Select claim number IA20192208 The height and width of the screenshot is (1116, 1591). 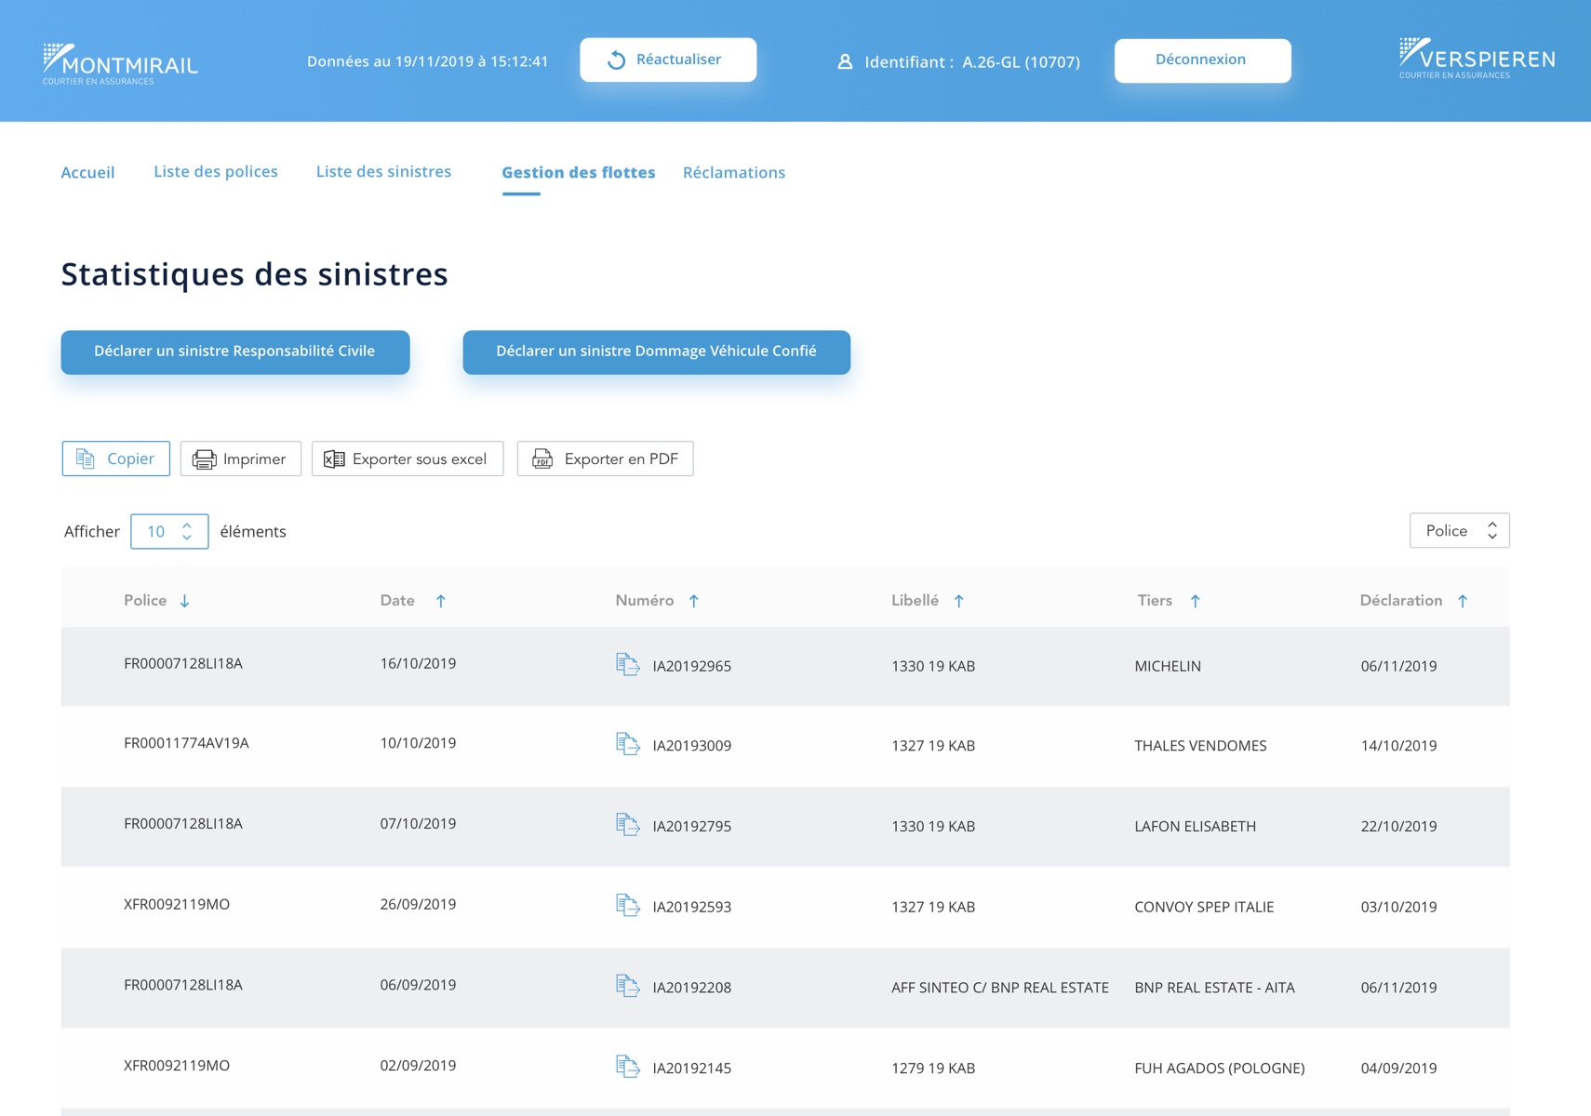point(692,988)
